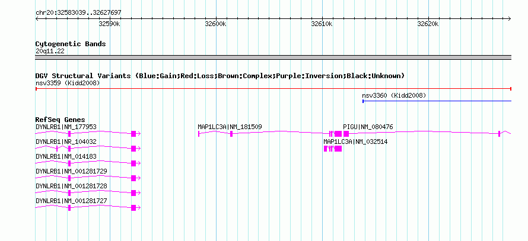Open the DYNLRB1|NM_001281727 transcript label

(71, 201)
